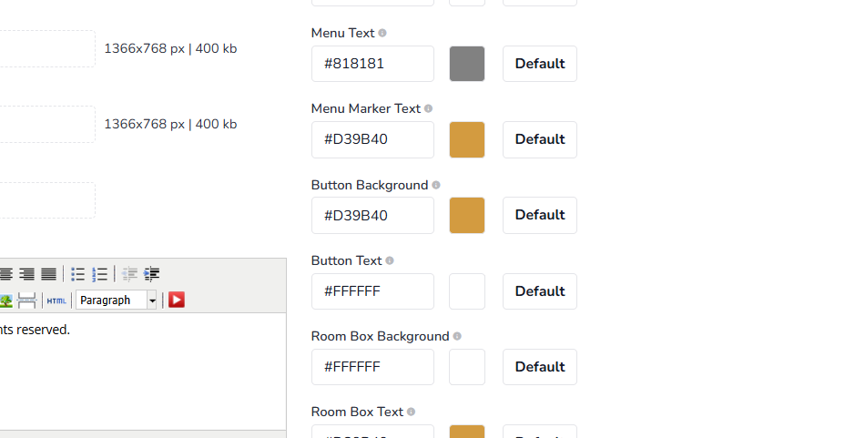Reset Button Text color to Default

tap(540, 291)
